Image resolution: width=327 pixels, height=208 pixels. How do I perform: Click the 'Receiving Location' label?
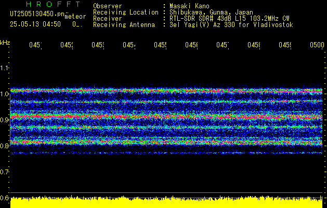[x=126, y=12]
